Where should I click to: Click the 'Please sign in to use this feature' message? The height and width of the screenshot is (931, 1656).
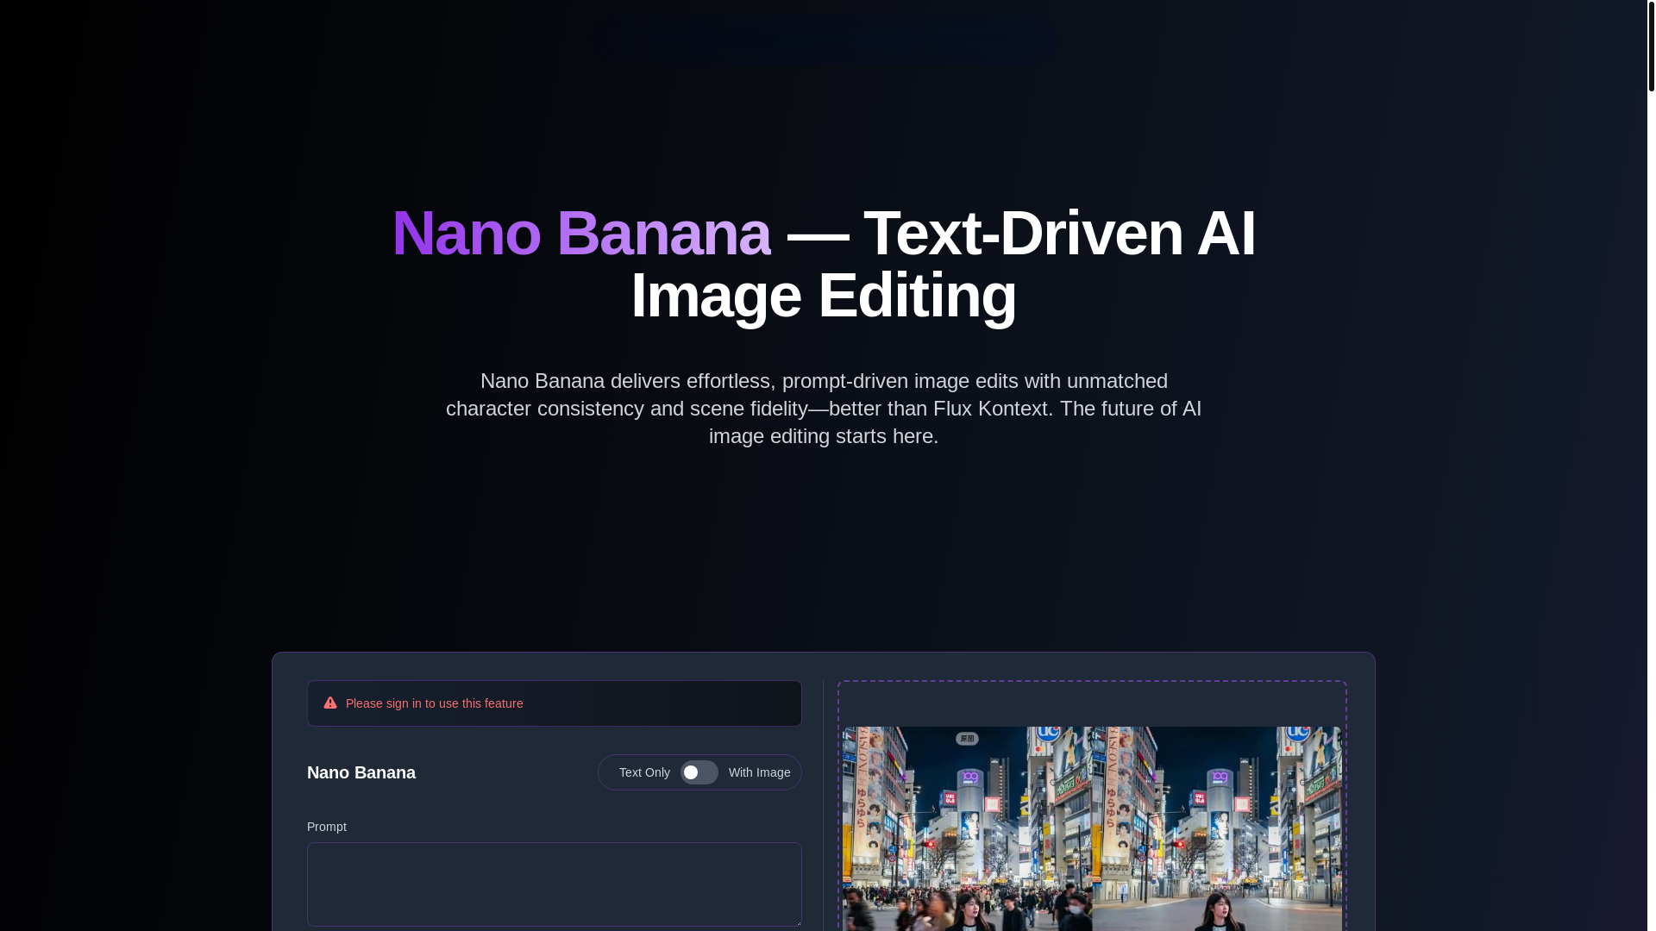(x=434, y=703)
